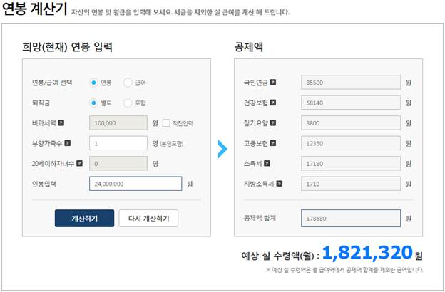This screenshot has width=445, height=292.
Task: Click the 공제액 합계 field showing 178680
Action: tap(351, 219)
